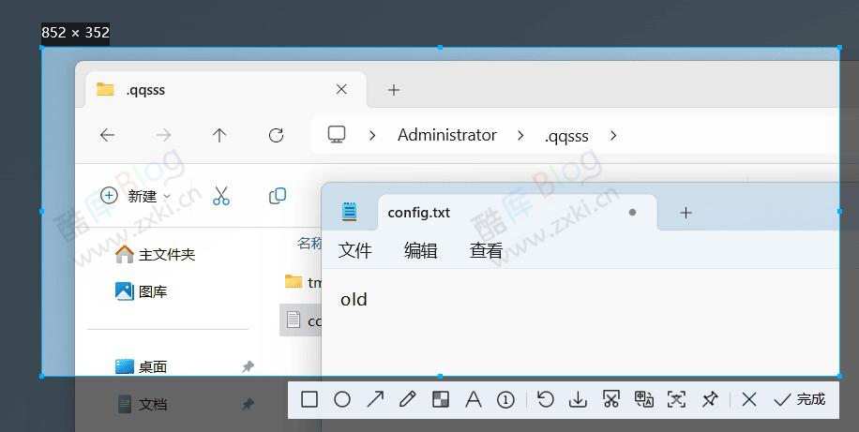Click the pin icon next to 文档
The image size is (859, 432).
point(249,405)
